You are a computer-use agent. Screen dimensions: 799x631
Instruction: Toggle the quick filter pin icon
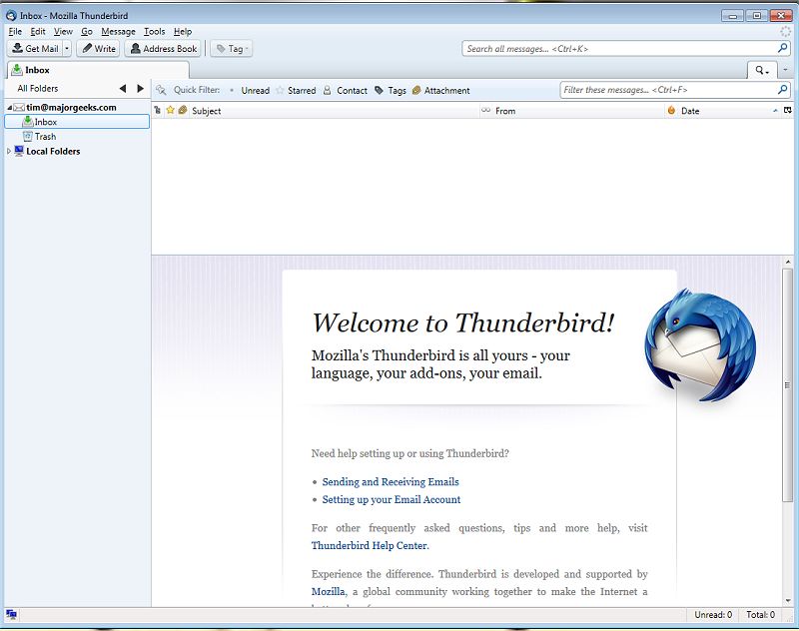(x=161, y=90)
